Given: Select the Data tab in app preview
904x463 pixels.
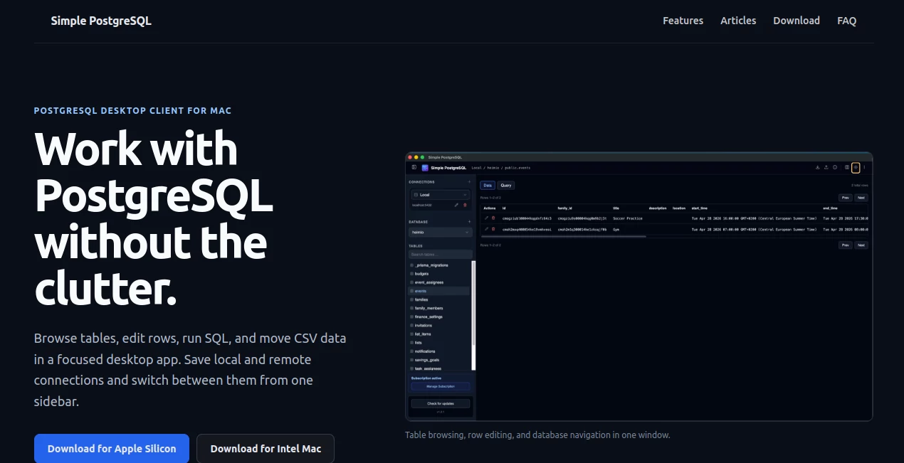Looking at the screenshot, I should 488,185.
